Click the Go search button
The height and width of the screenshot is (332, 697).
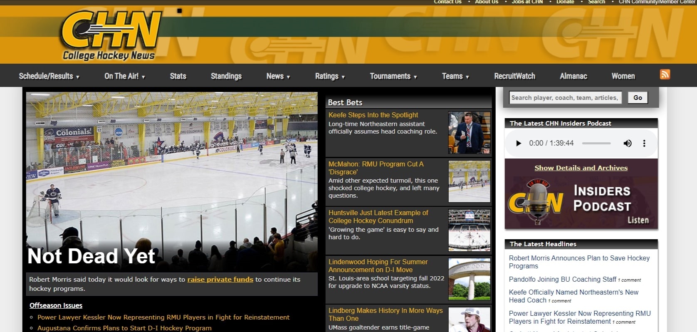pyautogui.click(x=638, y=98)
